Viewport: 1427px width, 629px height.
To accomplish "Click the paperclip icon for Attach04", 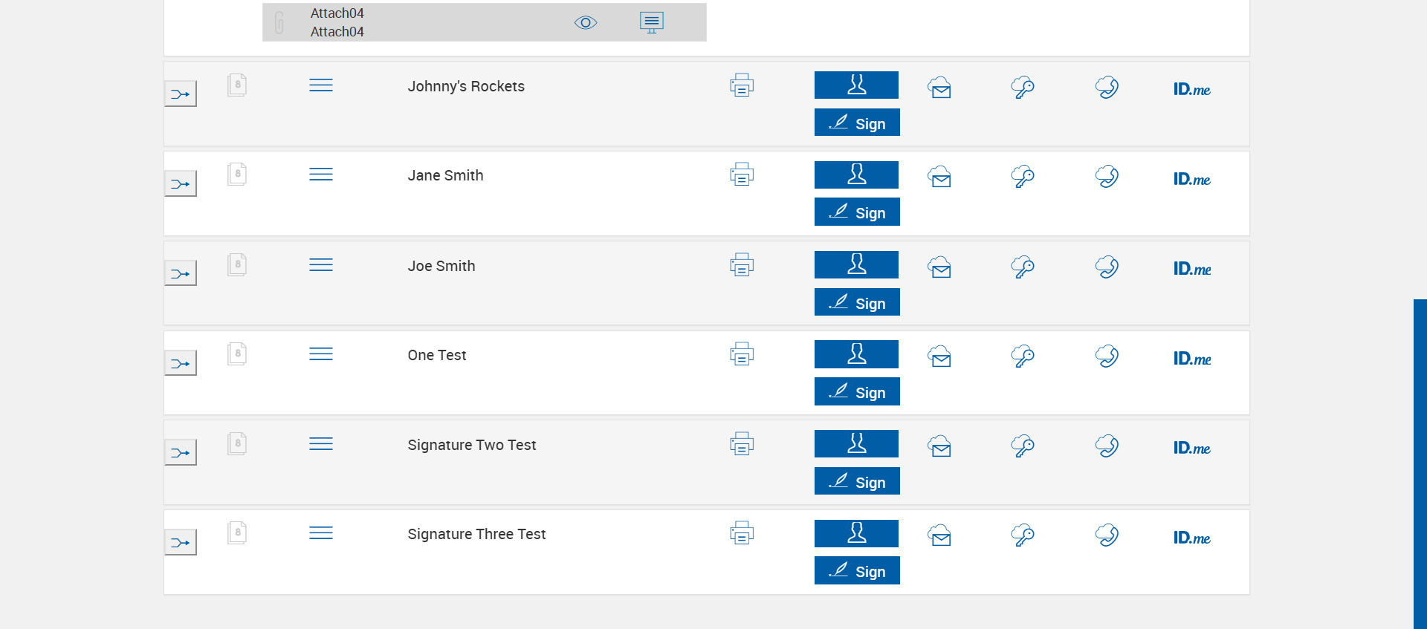I will (279, 23).
